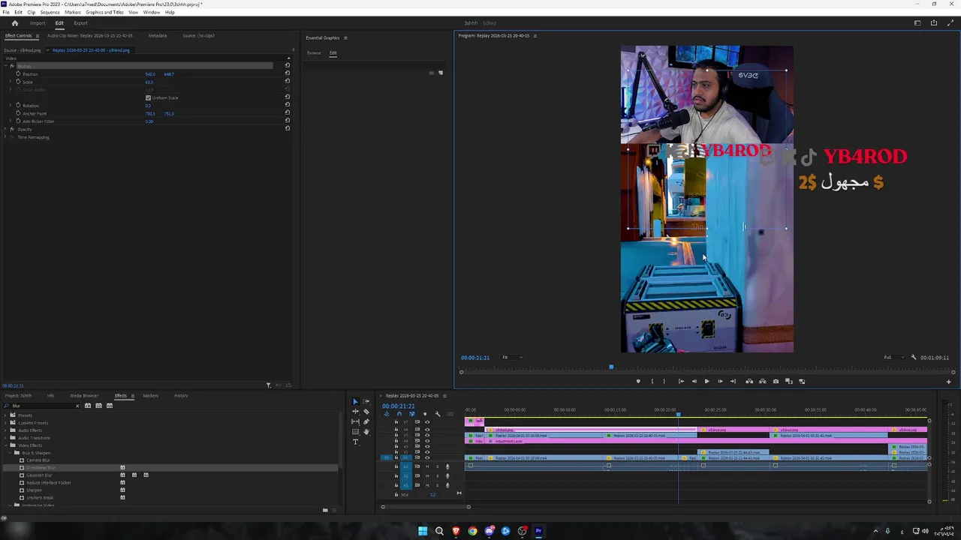Open Quick Export icon top right

[x=934, y=23]
